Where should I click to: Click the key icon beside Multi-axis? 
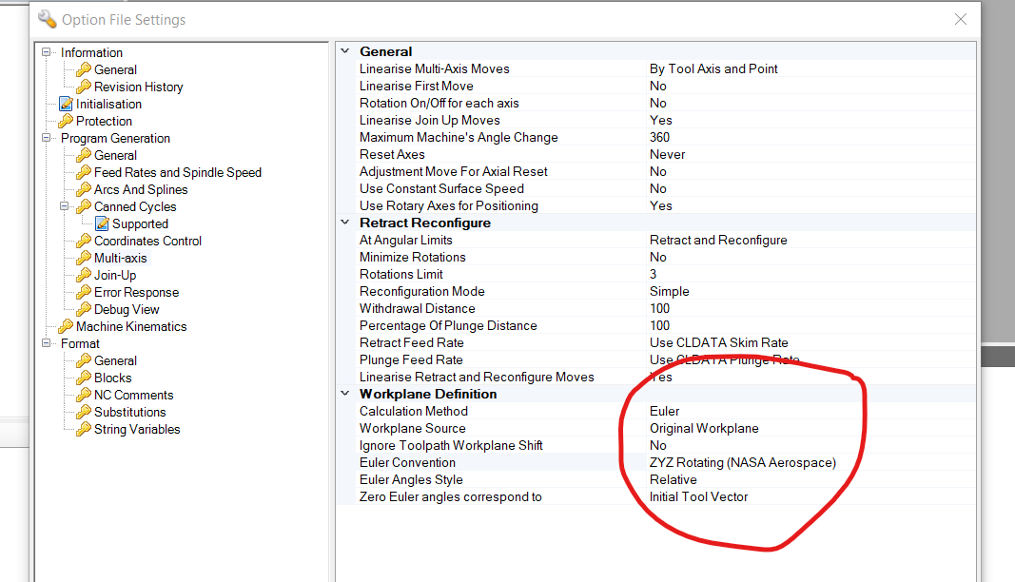point(83,258)
